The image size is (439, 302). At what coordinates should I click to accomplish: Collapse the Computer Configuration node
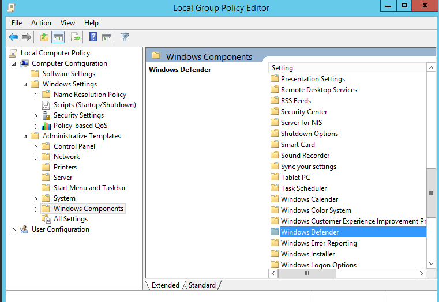coord(14,64)
